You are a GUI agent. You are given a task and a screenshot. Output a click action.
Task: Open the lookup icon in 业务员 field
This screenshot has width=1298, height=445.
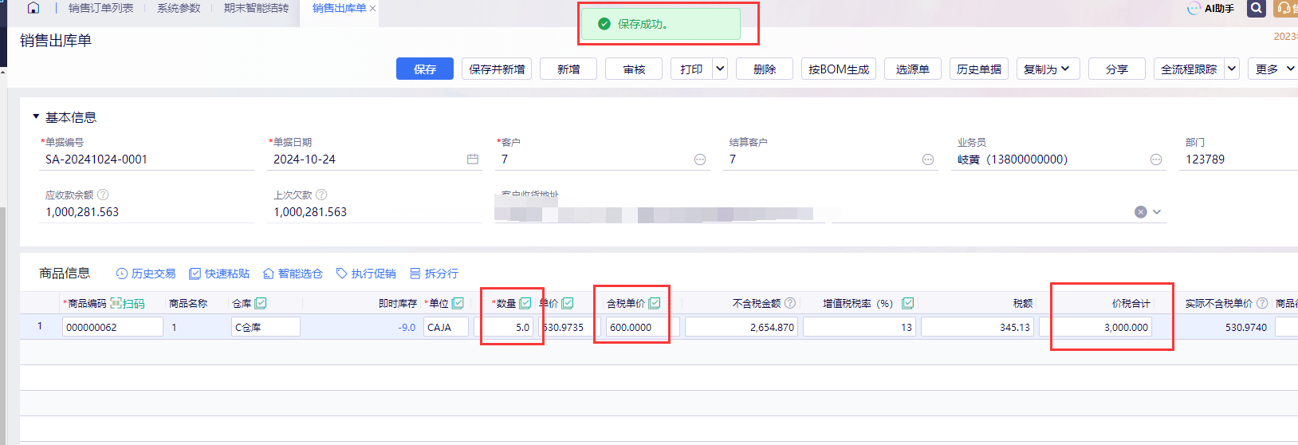pos(1156,159)
